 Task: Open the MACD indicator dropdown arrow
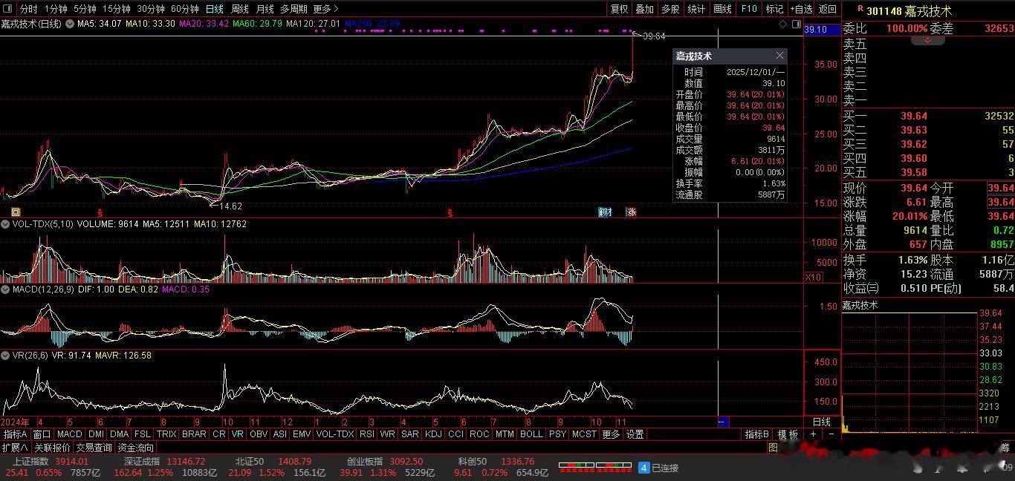pos(6,289)
